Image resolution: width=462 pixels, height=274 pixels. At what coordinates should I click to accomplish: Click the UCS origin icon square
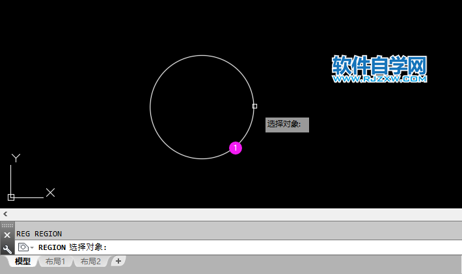click(x=11, y=197)
